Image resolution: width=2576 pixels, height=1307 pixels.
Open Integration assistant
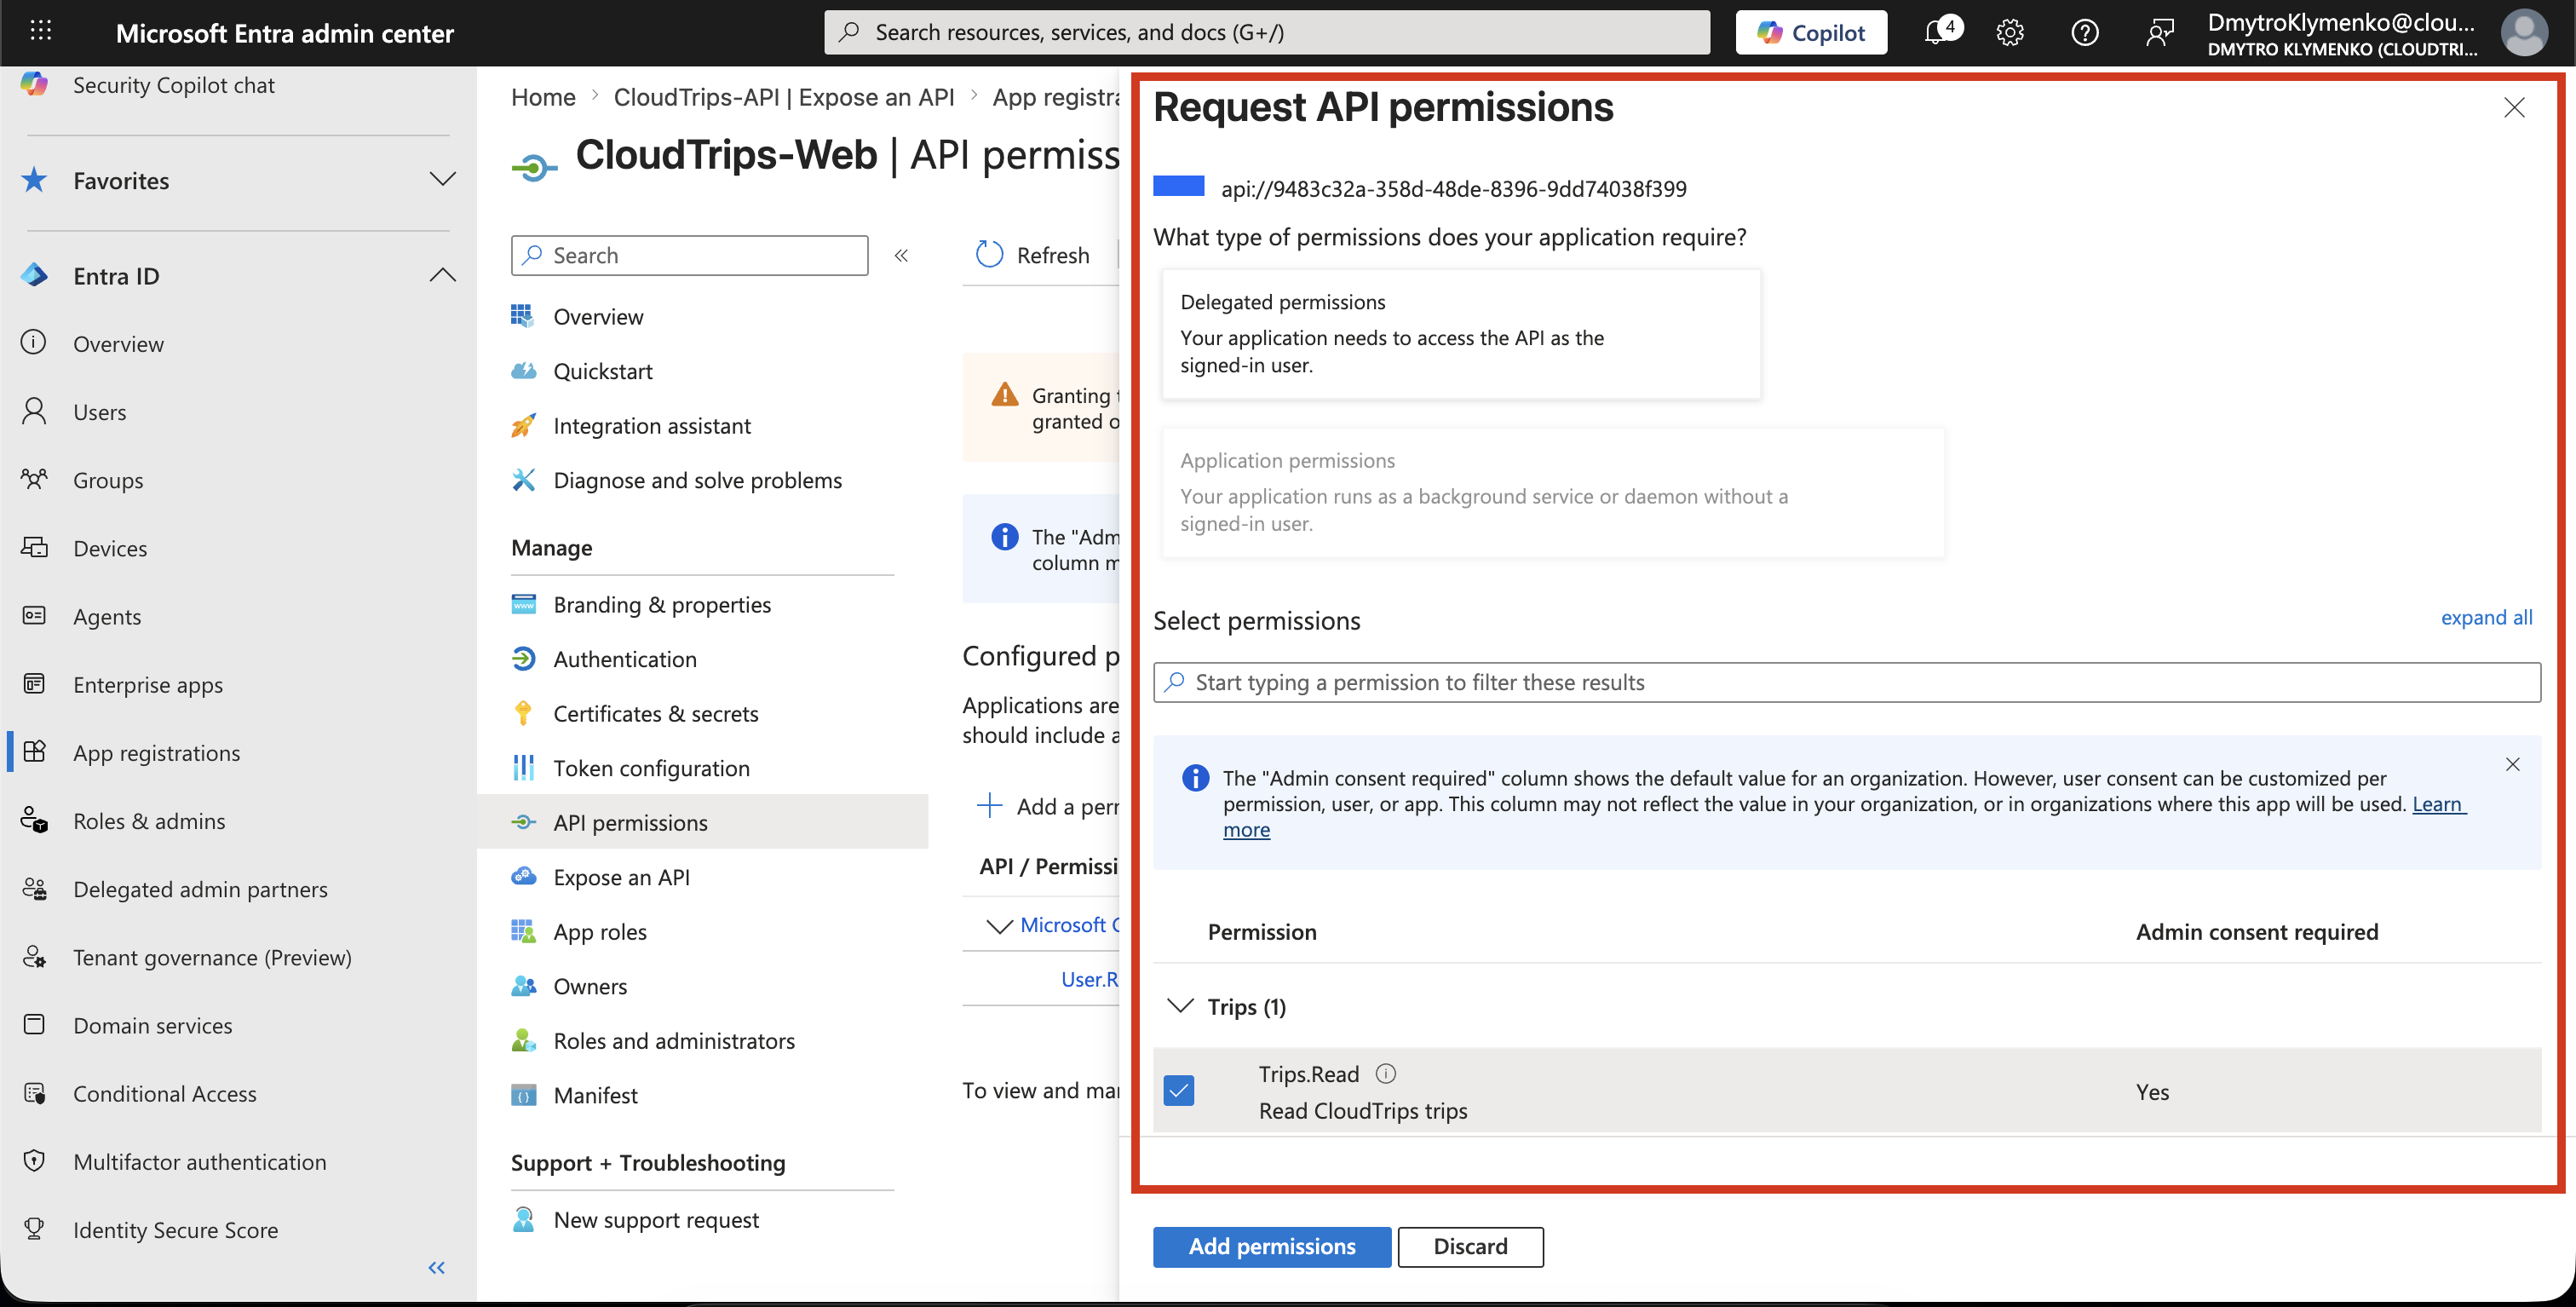click(652, 425)
